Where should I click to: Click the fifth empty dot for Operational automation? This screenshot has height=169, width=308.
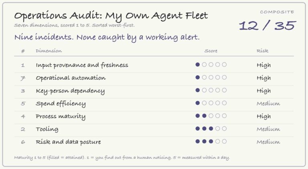coord(224,77)
